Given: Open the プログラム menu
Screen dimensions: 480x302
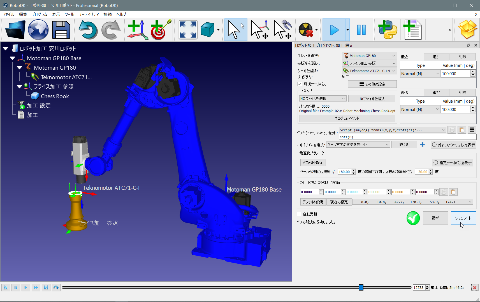Looking at the screenshot, I should 39,14.
